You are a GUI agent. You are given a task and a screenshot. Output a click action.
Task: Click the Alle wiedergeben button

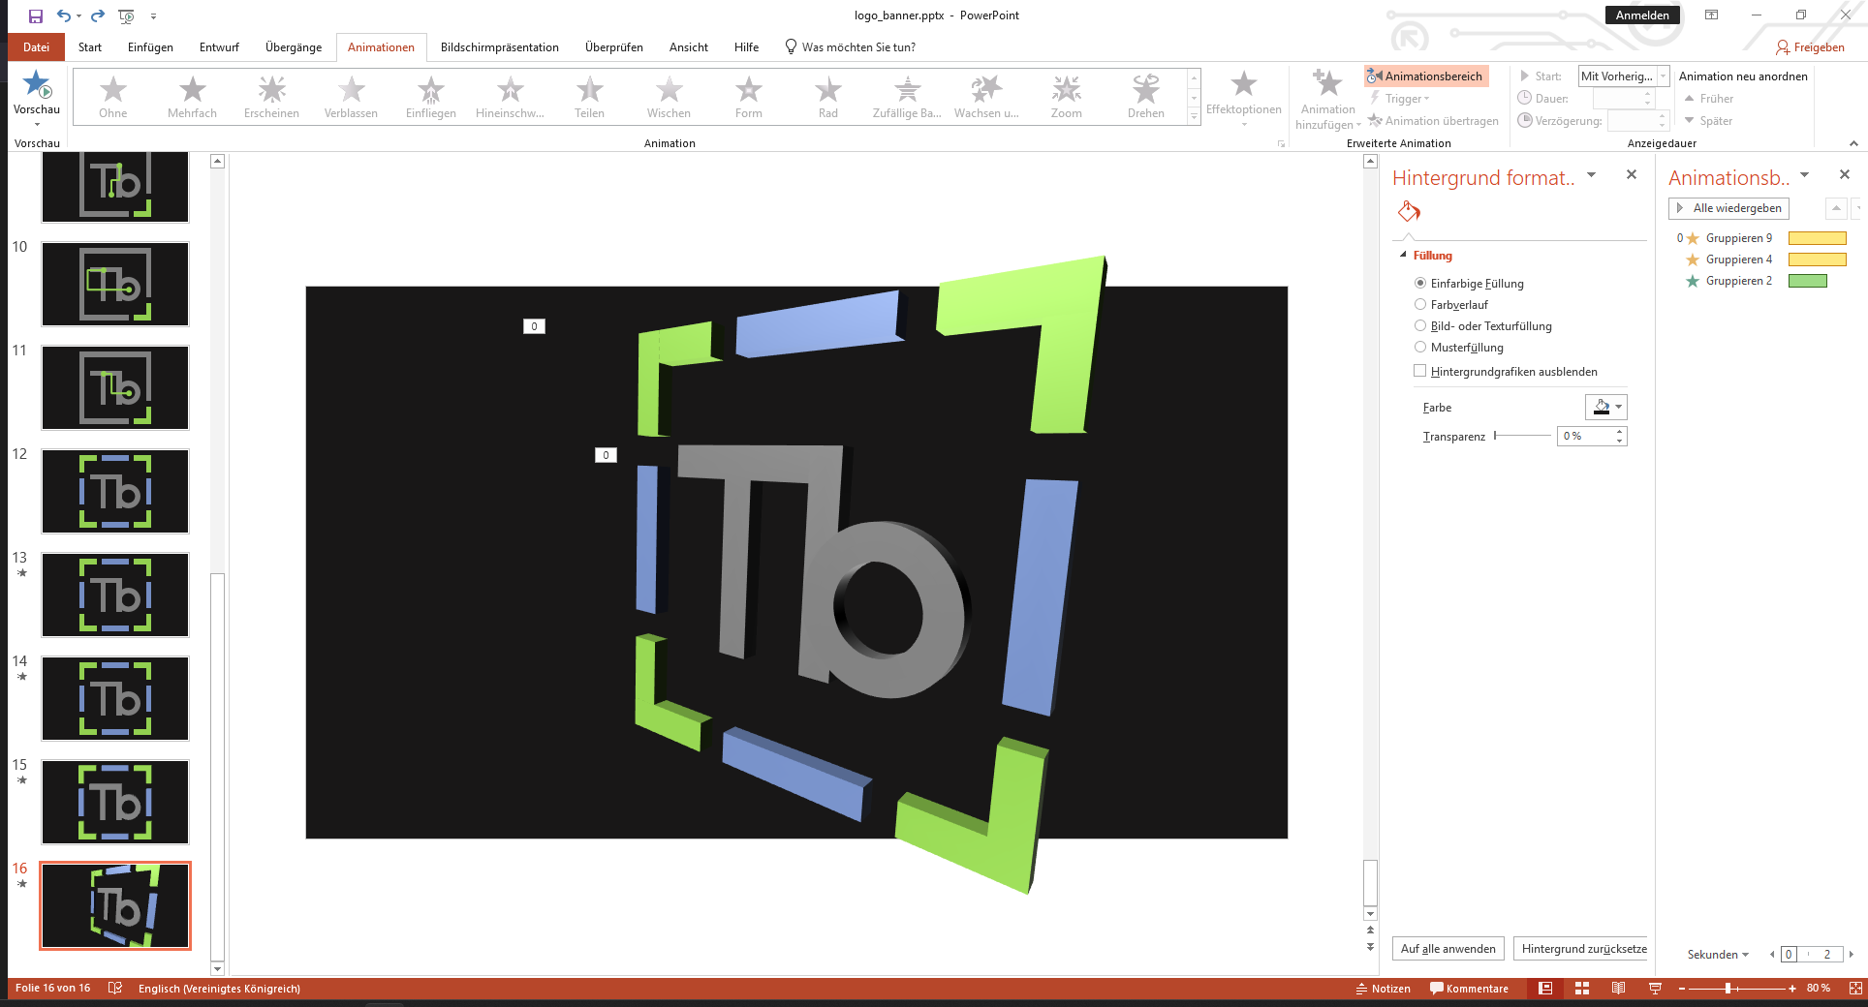click(x=1728, y=208)
